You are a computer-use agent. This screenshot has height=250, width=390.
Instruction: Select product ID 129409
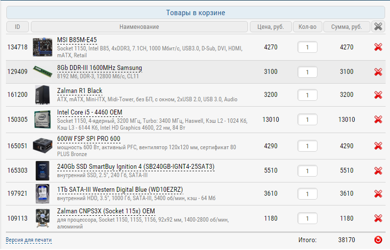point(18,71)
